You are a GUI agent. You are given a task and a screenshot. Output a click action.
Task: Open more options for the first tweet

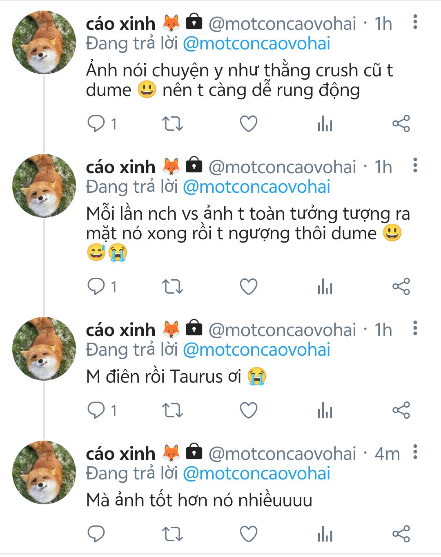[415, 22]
